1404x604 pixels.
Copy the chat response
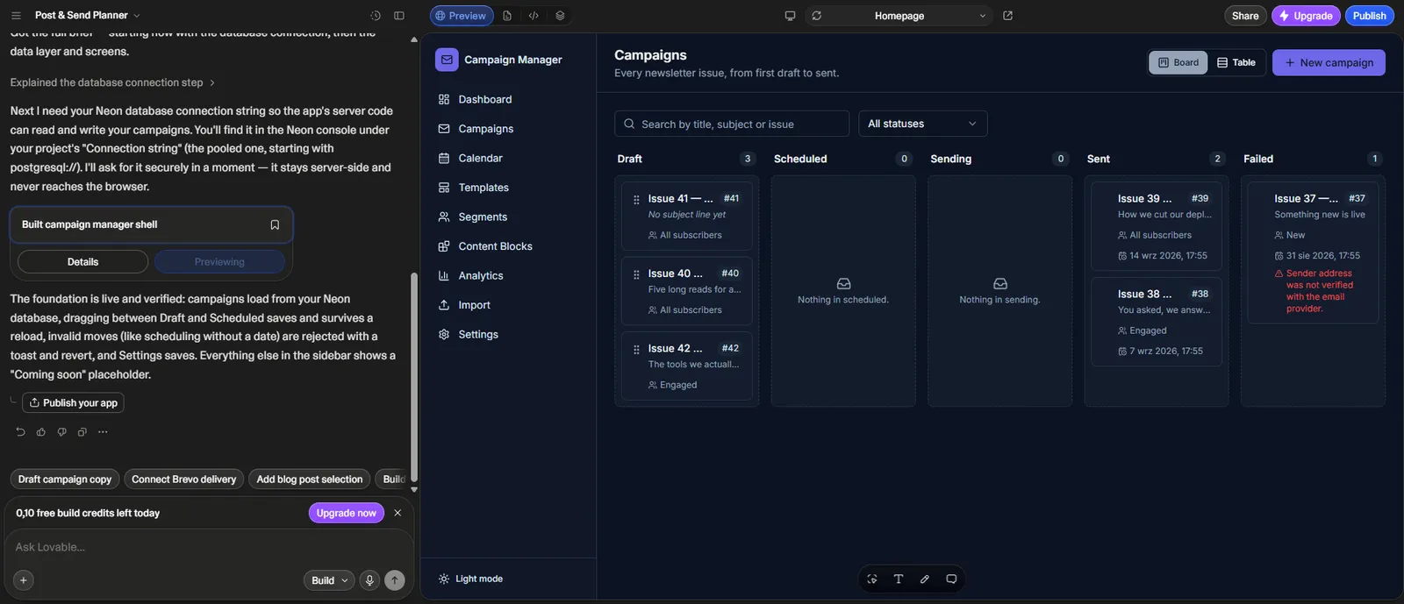[x=82, y=431]
